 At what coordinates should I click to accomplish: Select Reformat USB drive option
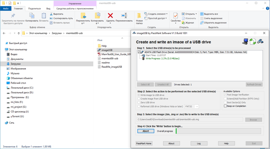click(139, 106)
